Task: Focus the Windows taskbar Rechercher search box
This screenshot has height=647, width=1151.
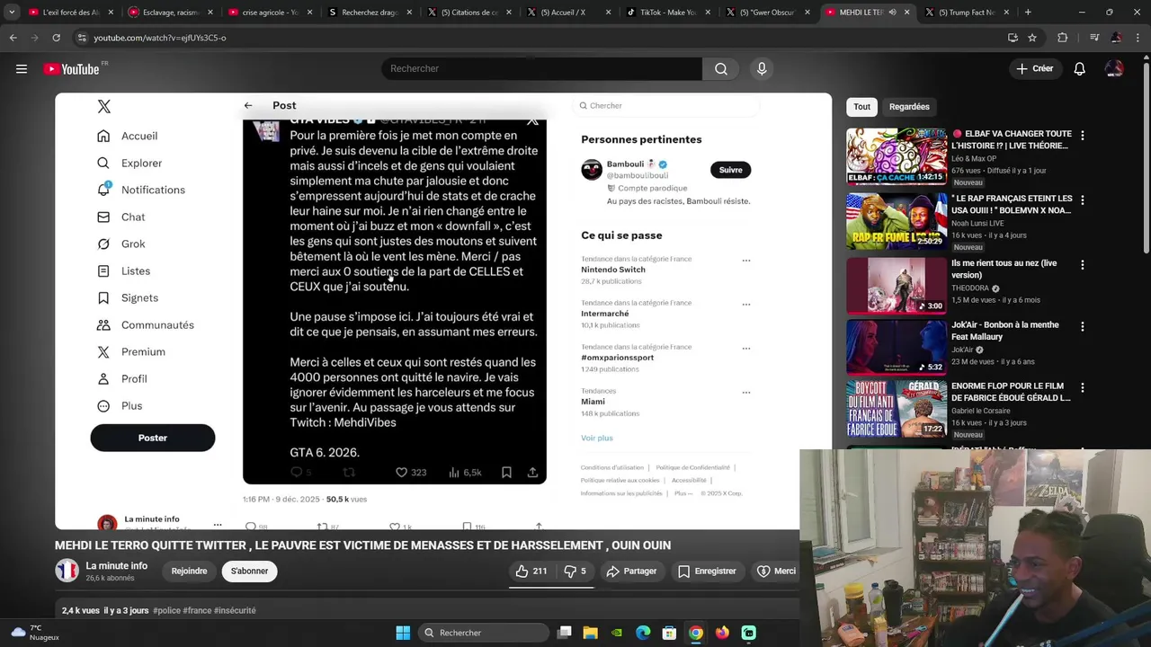Action: coord(484,633)
